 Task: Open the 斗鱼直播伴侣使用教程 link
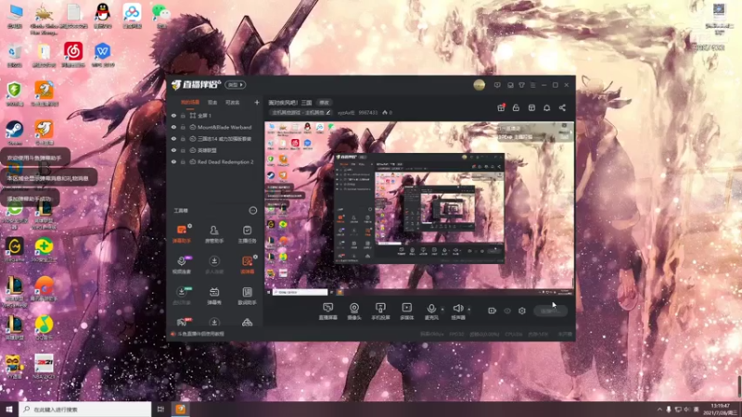(201, 334)
